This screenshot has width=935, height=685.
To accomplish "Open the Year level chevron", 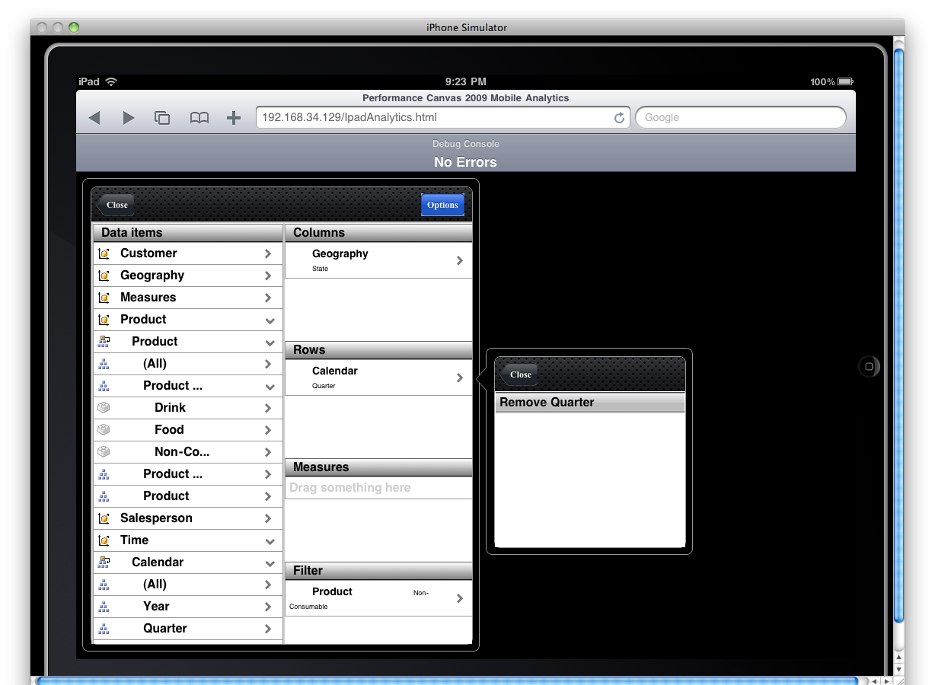I will click(268, 607).
